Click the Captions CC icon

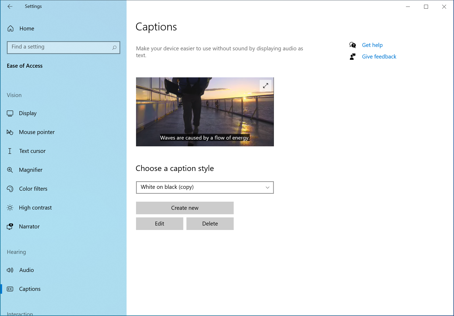(10, 289)
